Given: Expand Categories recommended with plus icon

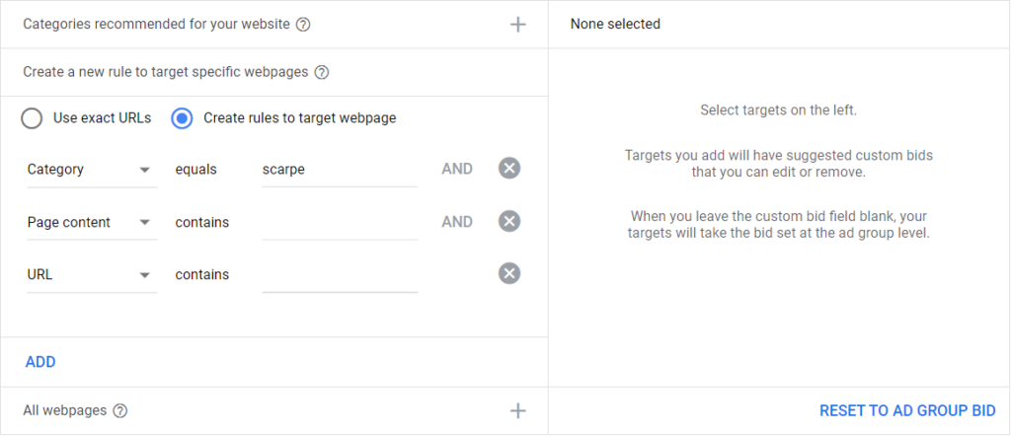Looking at the screenshot, I should (518, 25).
